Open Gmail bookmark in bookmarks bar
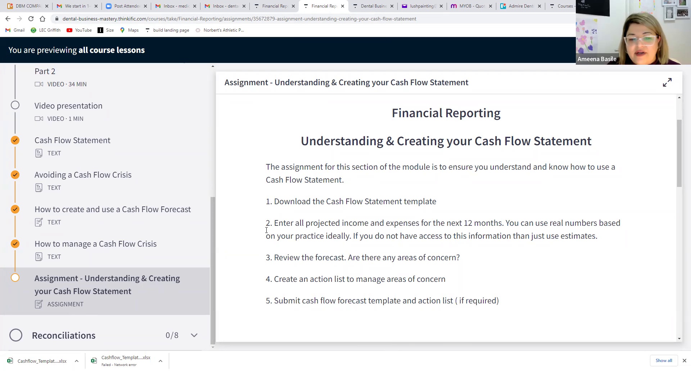 (x=15, y=30)
